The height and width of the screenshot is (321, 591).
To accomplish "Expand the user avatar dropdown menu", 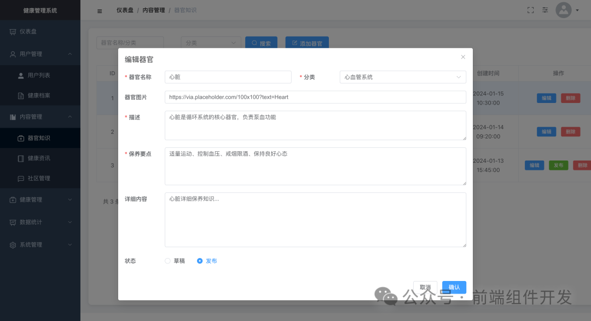I will [563, 10].
